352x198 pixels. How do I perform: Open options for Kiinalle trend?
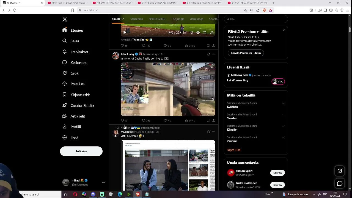pos(283,126)
